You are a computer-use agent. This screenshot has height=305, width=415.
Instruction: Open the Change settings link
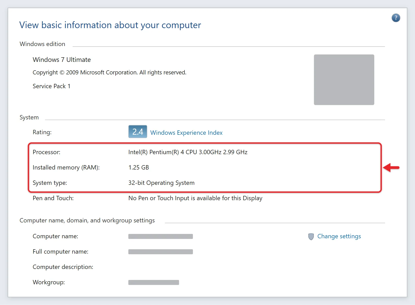(339, 236)
